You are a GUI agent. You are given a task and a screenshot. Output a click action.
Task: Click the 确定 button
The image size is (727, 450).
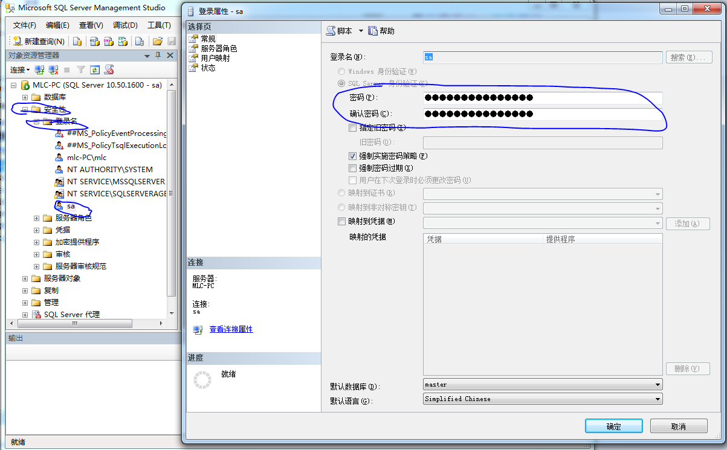(x=613, y=425)
